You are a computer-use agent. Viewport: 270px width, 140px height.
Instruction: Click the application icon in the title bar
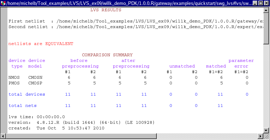(x=3, y=3)
